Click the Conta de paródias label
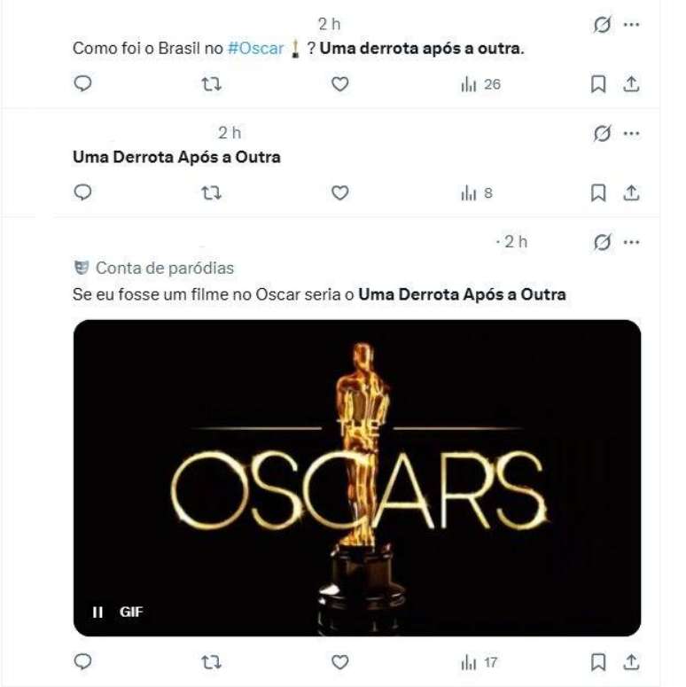Image resolution: width=686 pixels, height=687 pixels. [x=164, y=268]
